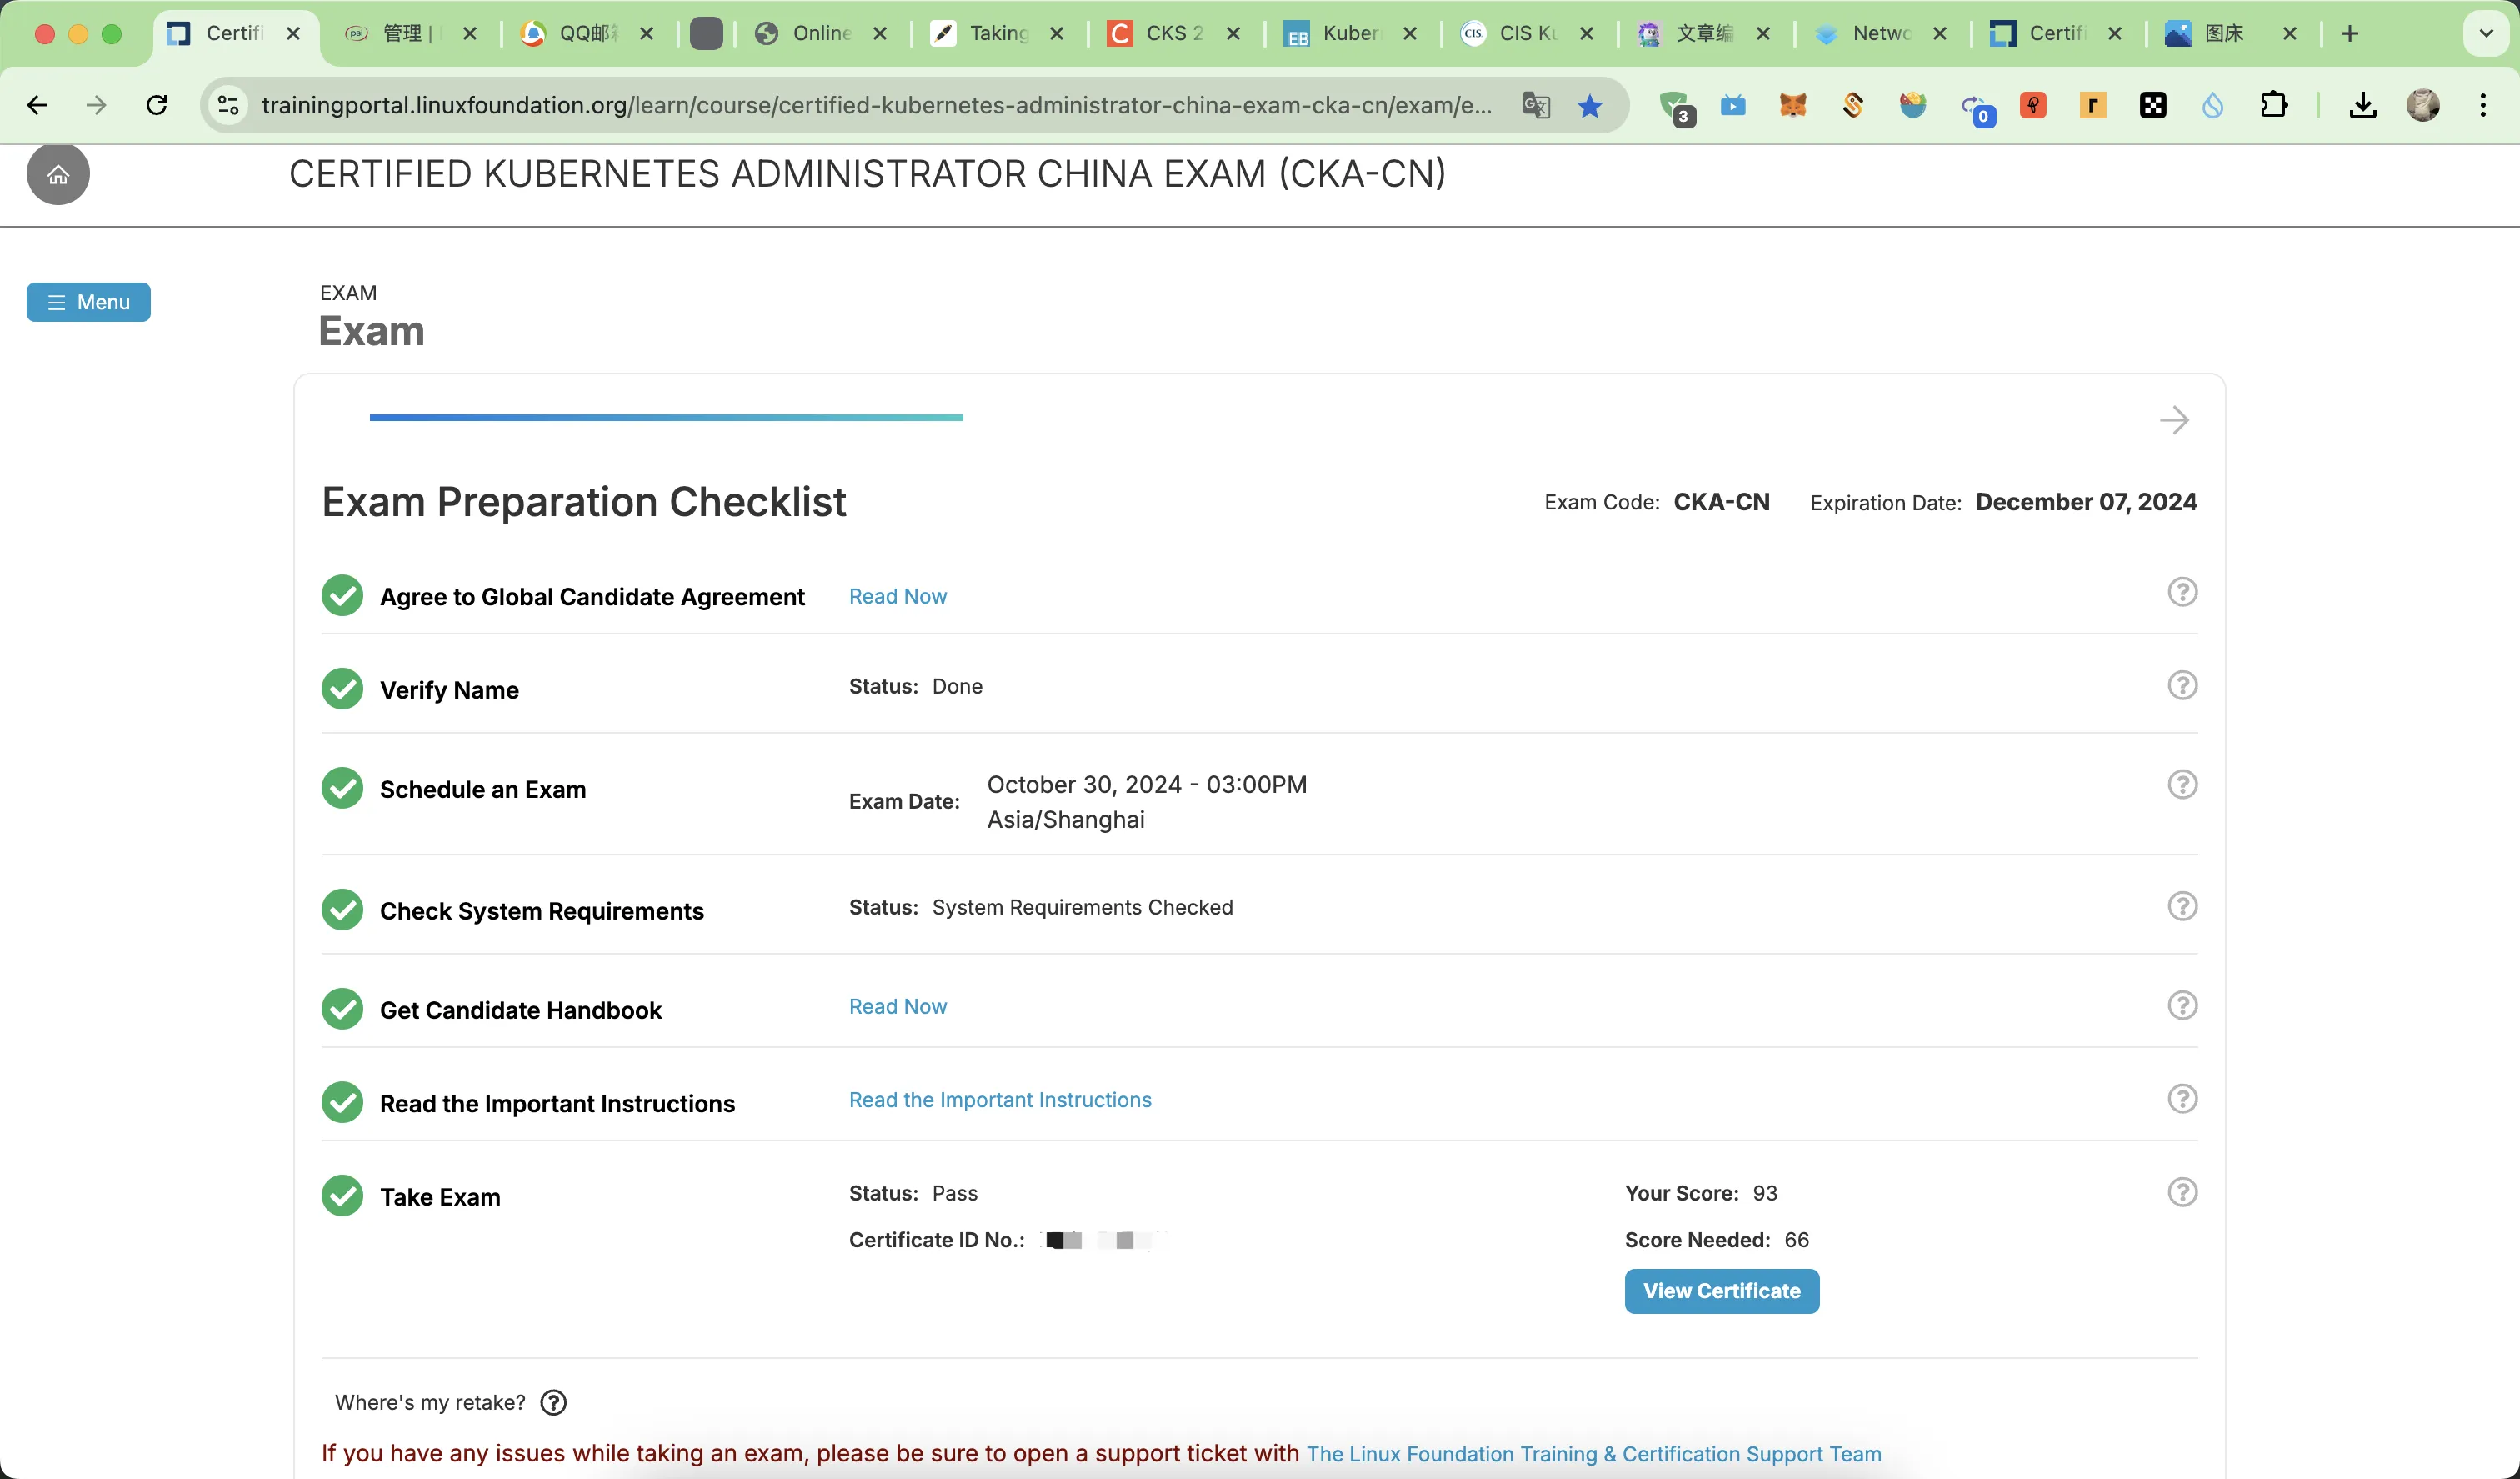Open the tab search dropdown chevron
This screenshot has height=1479, width=2520.
pos(2486,33)
